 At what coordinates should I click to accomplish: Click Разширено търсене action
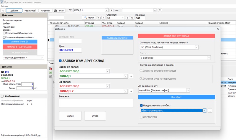pyautogui.click(x=12, y=20)
